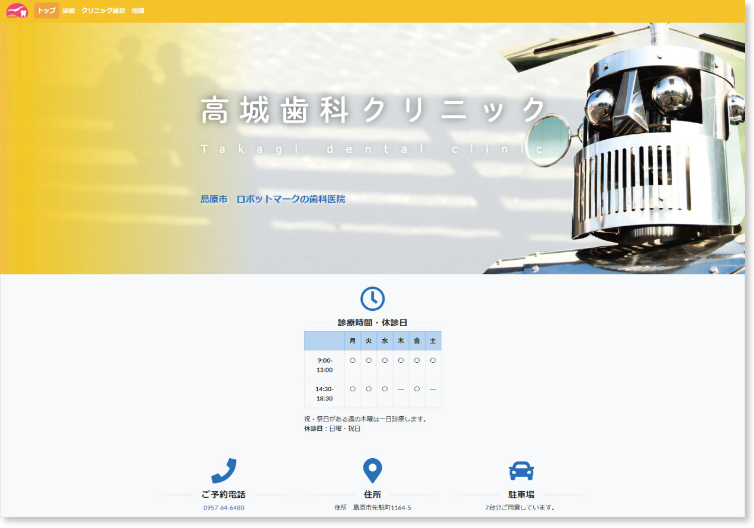Viewport: 754px width, 528px height.
Task: Click the 14:30-18:30 time cell
Action: (324, 394)
